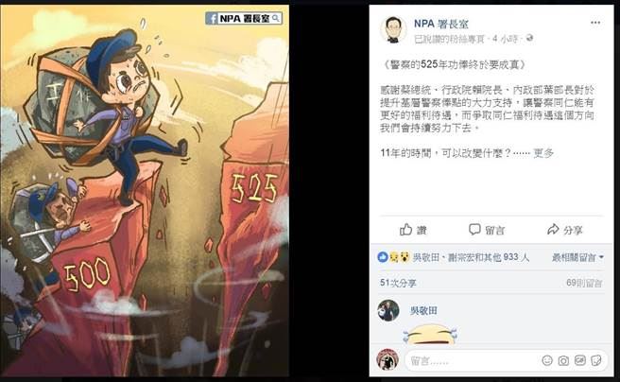620x382 pixels.
Task: Open the three-dot post options menu
Action: click(595, 23)
